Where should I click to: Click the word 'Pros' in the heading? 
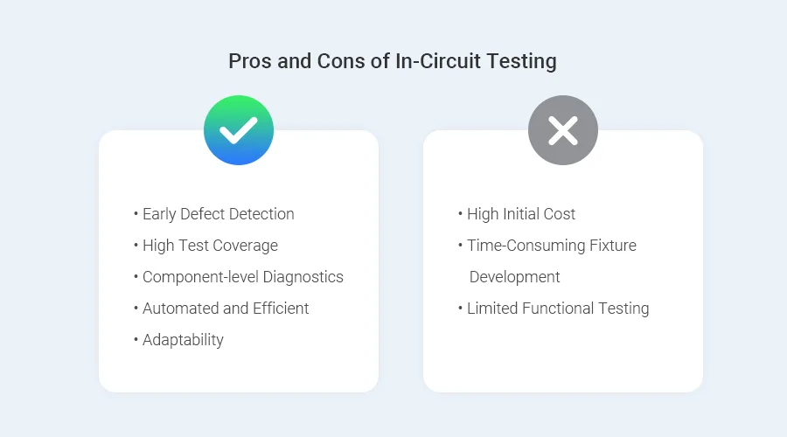(x=247, y=61)
